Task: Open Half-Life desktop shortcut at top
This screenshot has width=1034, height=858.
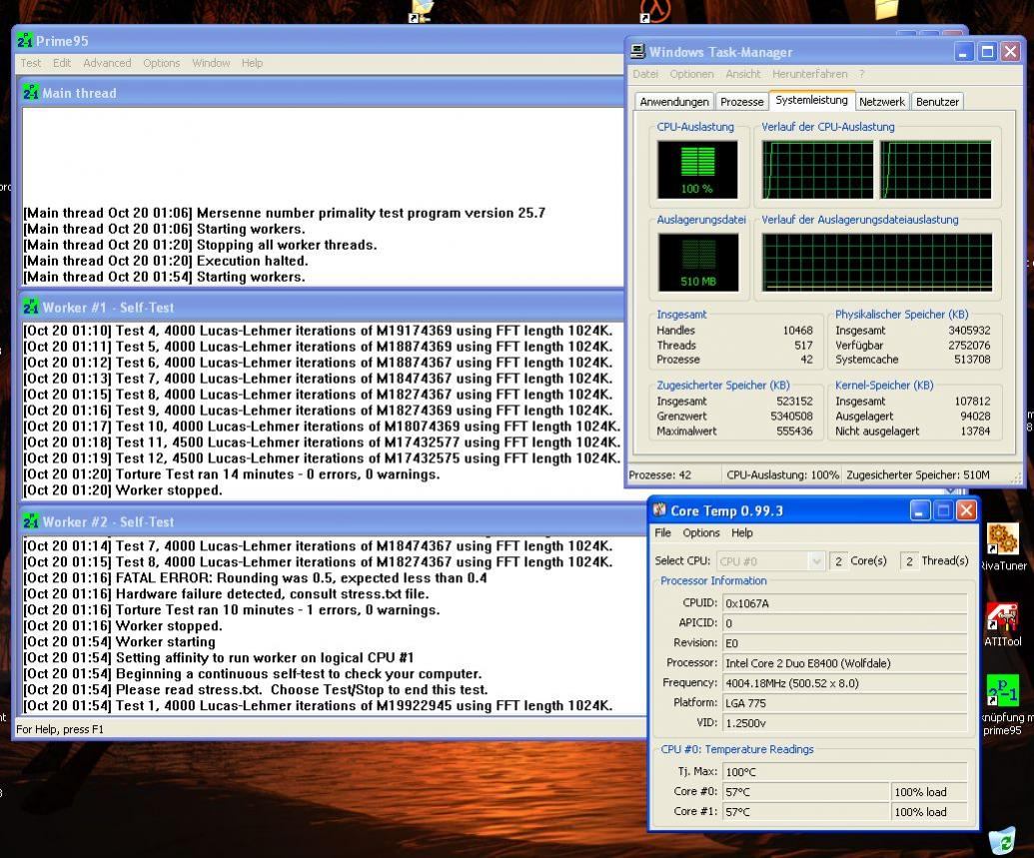Action: pyautogui.click(x=653, y=11)
